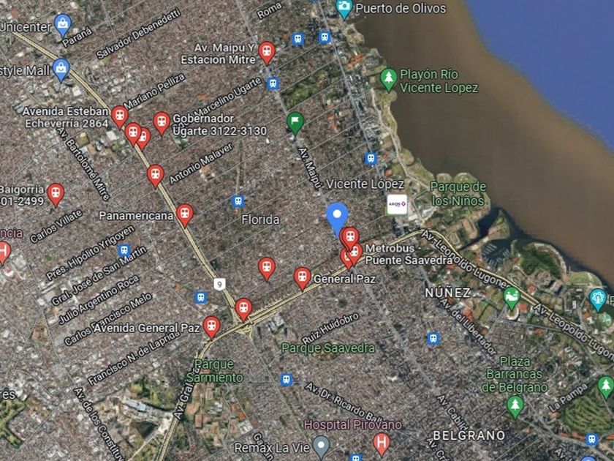Click the green flag marker near Av. Maipú
614x461 pixels.
tap(295, 123)
